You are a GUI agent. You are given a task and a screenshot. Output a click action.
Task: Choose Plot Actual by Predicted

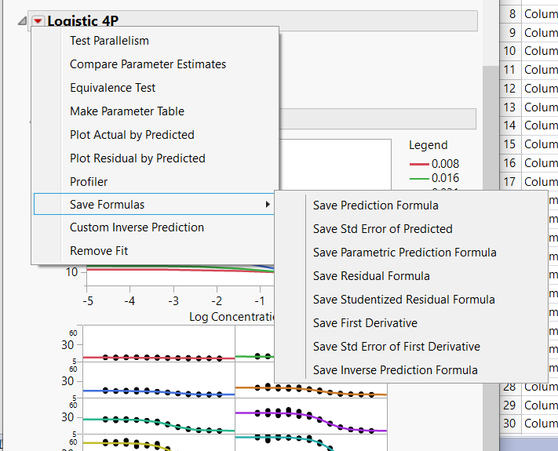pyautogui.click(x=132, y=135)
